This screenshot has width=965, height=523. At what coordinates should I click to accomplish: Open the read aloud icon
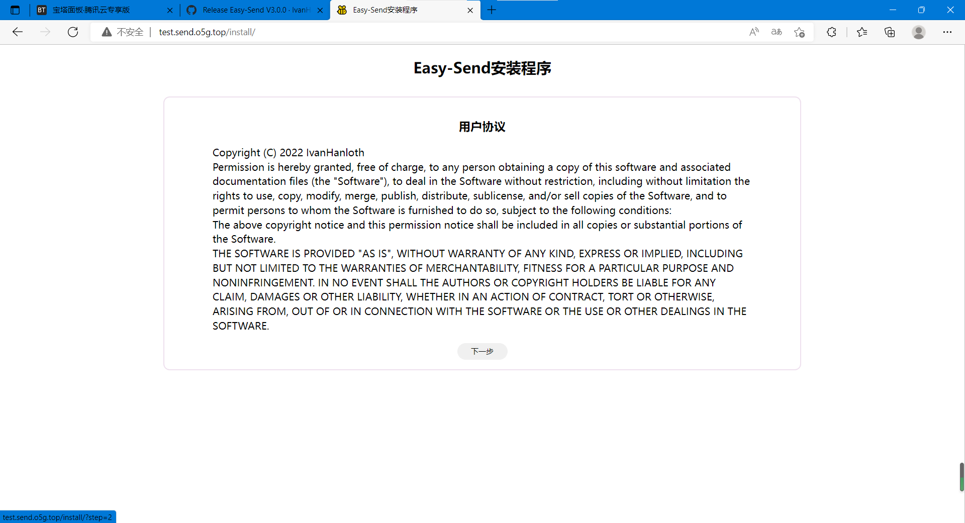click(x=754, y=32)
